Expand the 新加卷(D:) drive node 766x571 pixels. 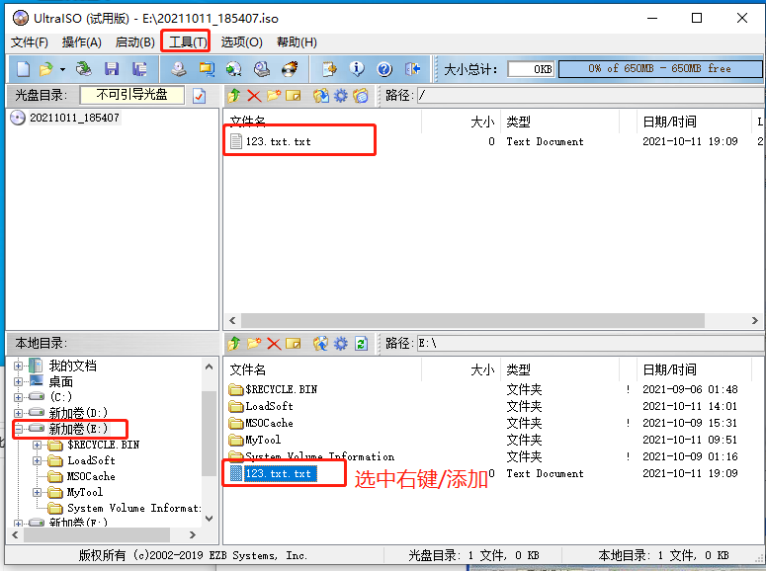pyautogui.click(x=18, y=413)
